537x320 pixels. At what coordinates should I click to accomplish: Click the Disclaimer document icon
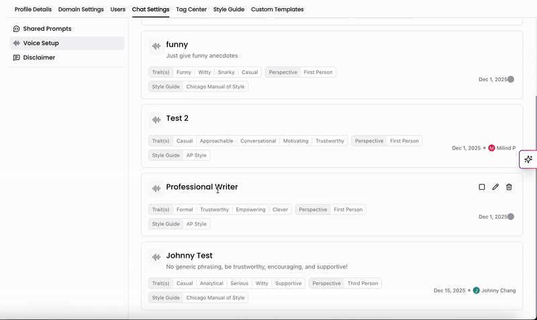16,58
